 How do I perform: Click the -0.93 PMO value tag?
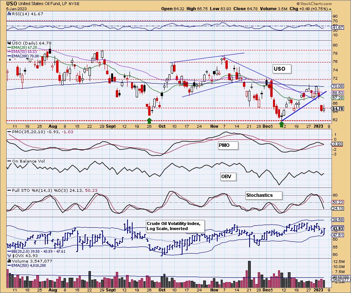(x=337, y=144)
